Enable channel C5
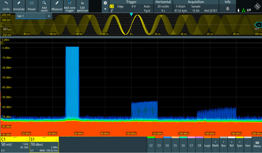Viewport: 262px width, 153px height. click(175, 144)
